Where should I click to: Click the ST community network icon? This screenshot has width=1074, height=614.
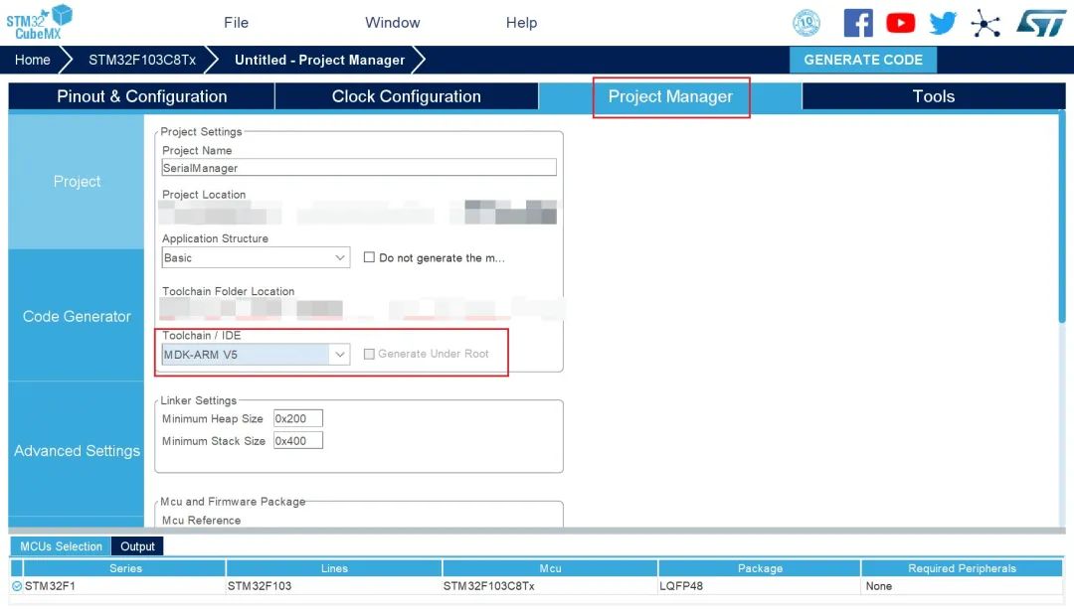[985, 23]
